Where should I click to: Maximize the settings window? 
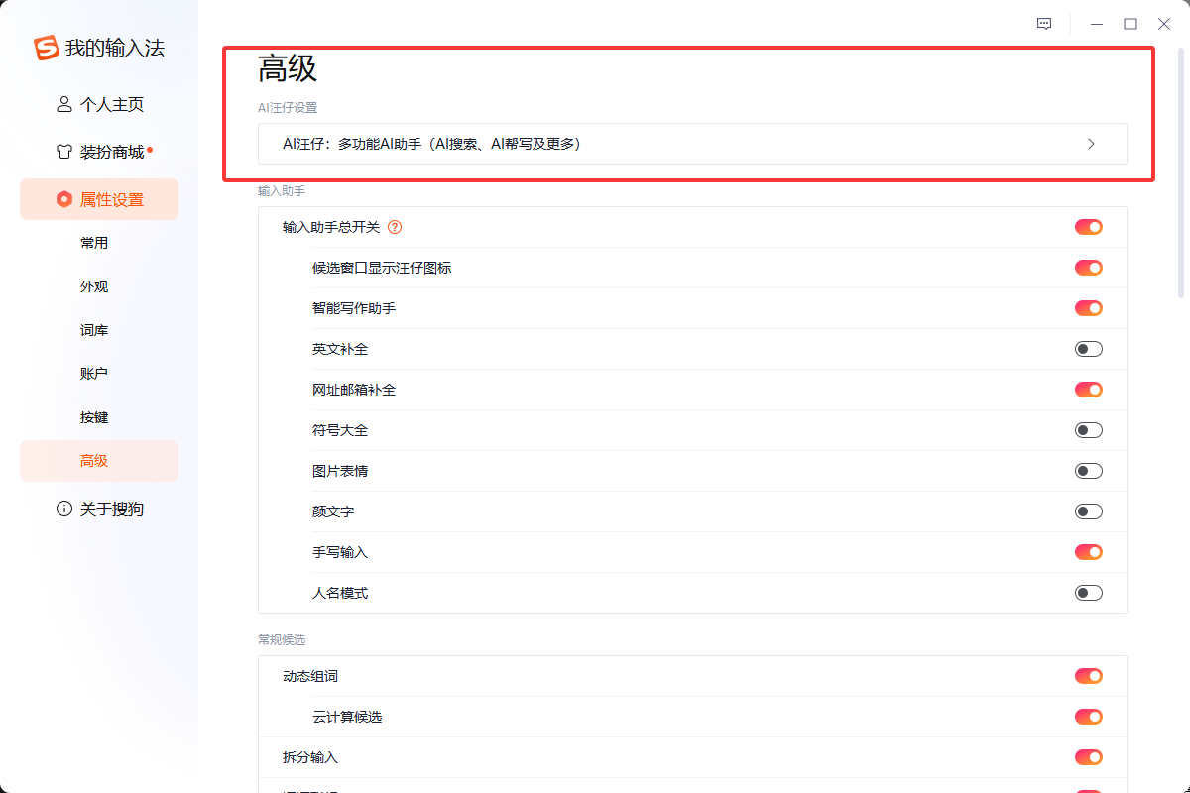coord(1130,24)
